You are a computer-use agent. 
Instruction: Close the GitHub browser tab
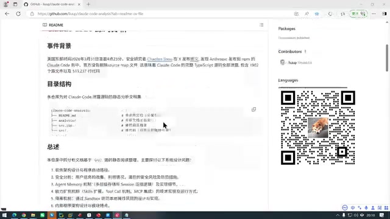(x=79, y=4)
